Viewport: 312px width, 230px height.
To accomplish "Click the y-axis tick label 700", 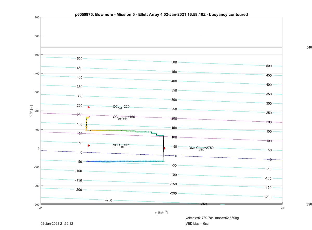I will click(x=37, y=17).
